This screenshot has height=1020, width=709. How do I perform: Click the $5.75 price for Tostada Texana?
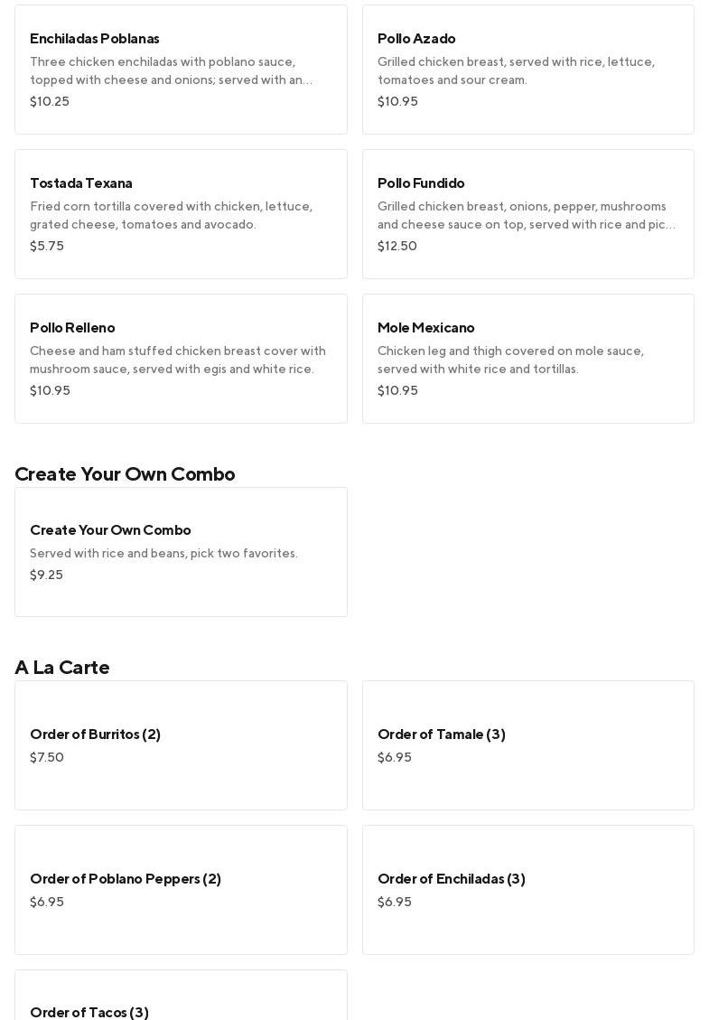click(47, 246)
